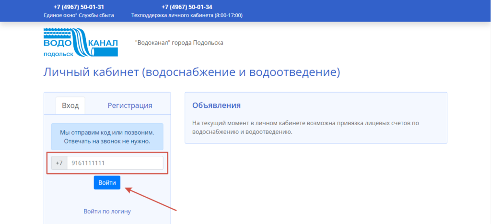Click phone number +7 (4967) 50-01-31
This screenshot has width=491, height=224.
point(79,7)
